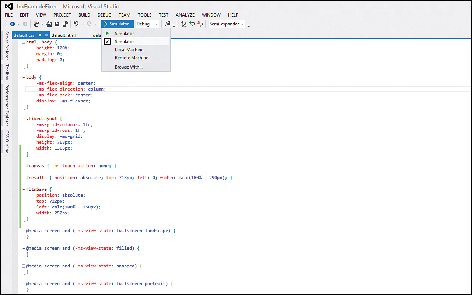The width and height of the screenshot is (472, 295).
Task: Click the Navigate Backward arrow icon
Action: [x=13, y=24]
